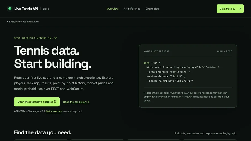Open the interactive explorer button
Screen dimensions: 251x141
point(37,102)
